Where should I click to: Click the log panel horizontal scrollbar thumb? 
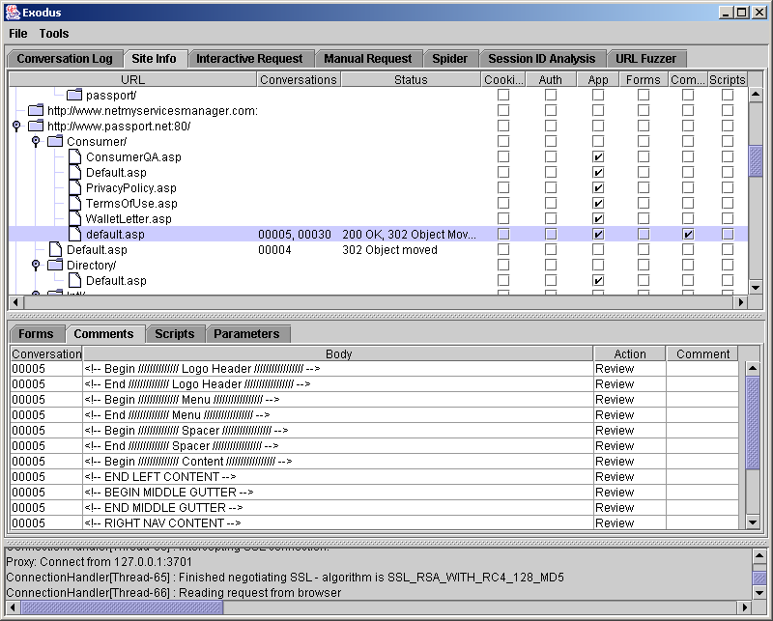click(122, 607)
